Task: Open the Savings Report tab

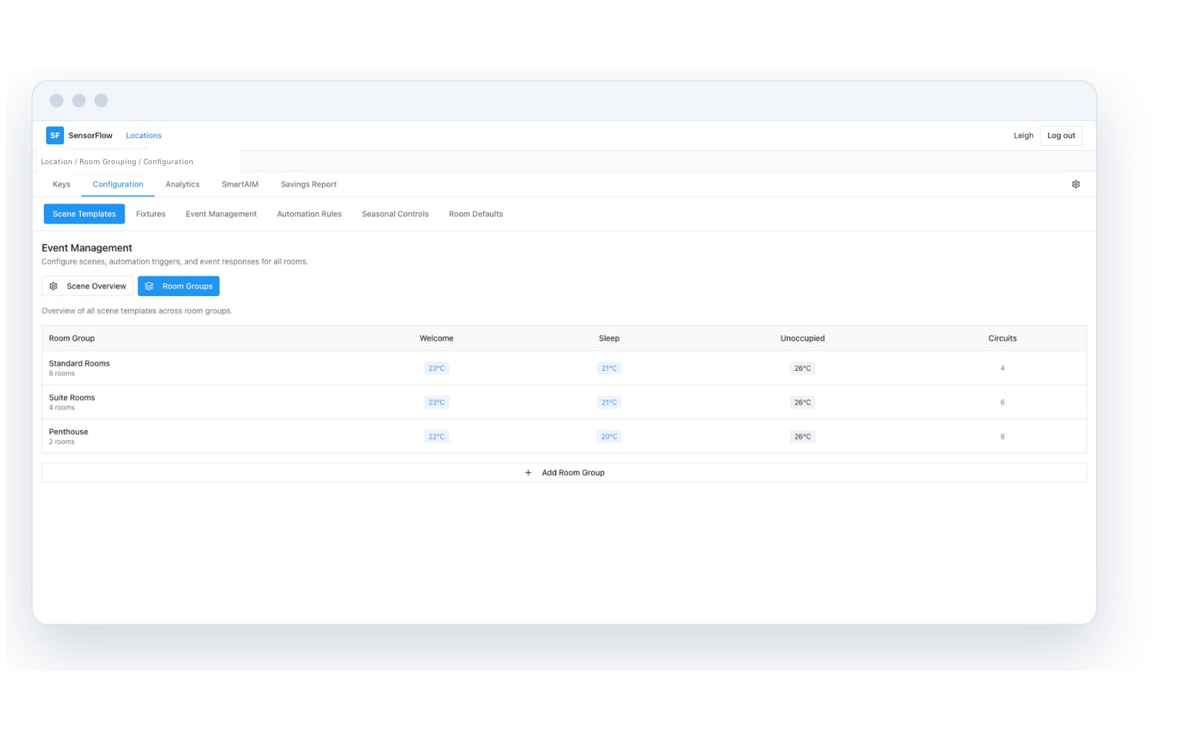Action: click(x=308, y=184)
